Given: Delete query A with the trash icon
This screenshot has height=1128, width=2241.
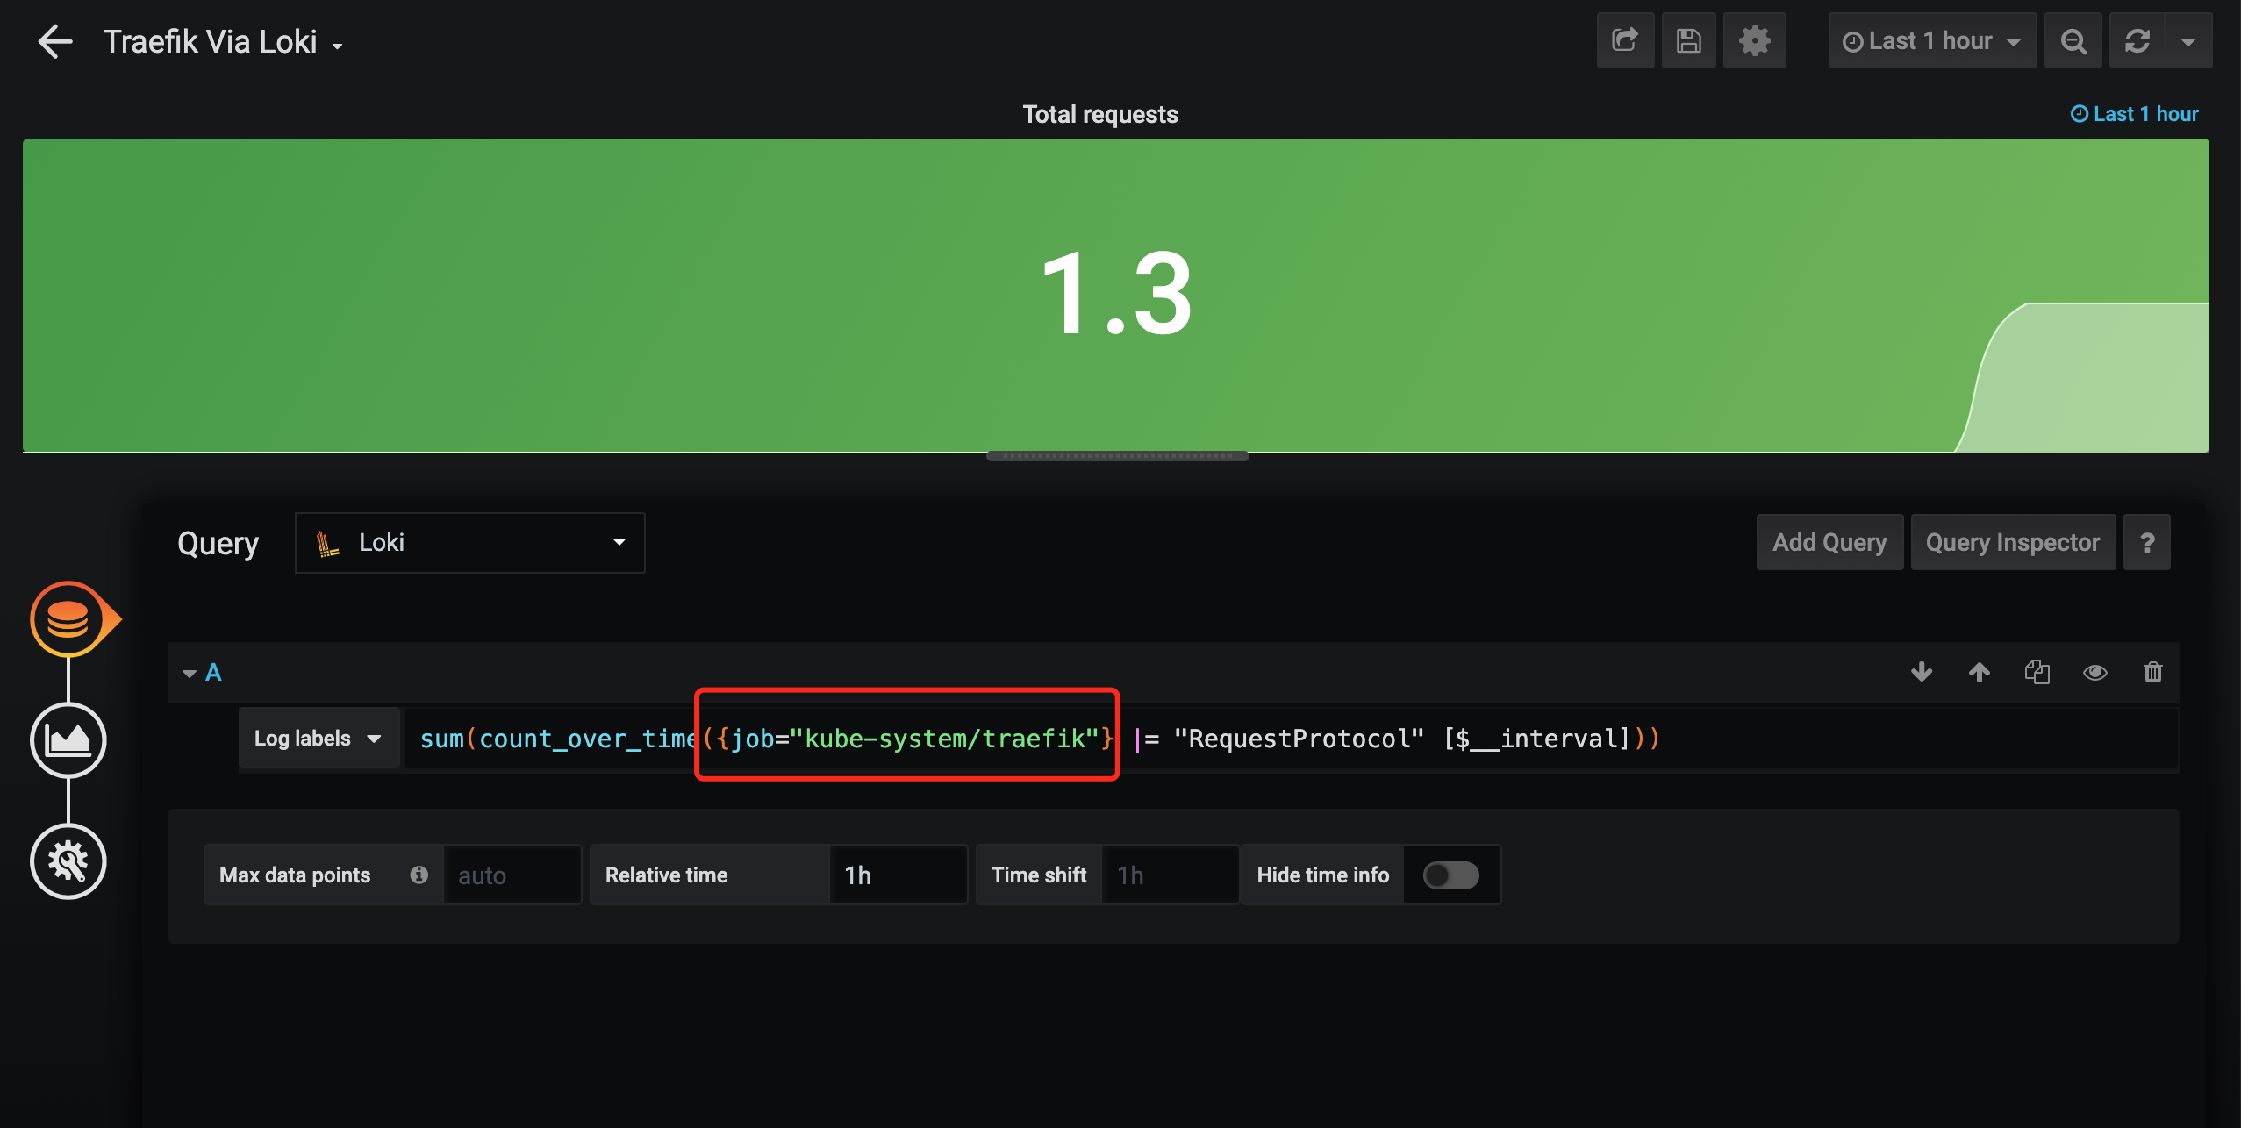Looking at the screenshot, I should 2153,672.
